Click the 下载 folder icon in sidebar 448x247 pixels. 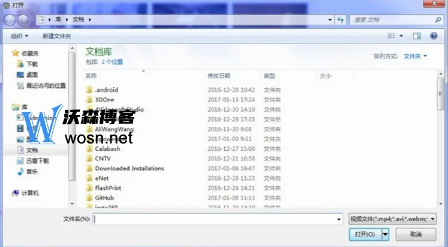20,64
